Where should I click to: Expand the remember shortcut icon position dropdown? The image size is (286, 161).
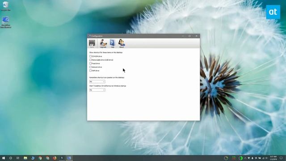click(97, 81)
